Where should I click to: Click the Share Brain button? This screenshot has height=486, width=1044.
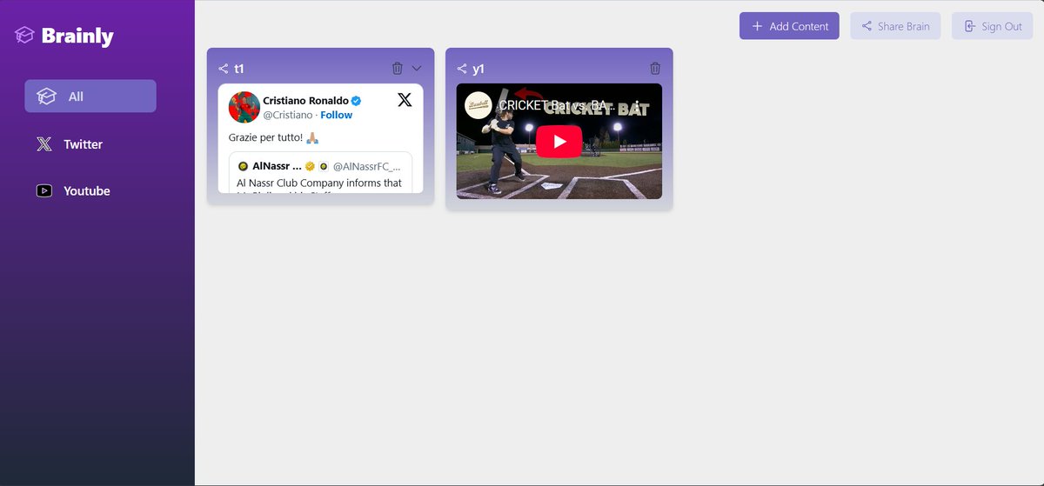point(895,26)
